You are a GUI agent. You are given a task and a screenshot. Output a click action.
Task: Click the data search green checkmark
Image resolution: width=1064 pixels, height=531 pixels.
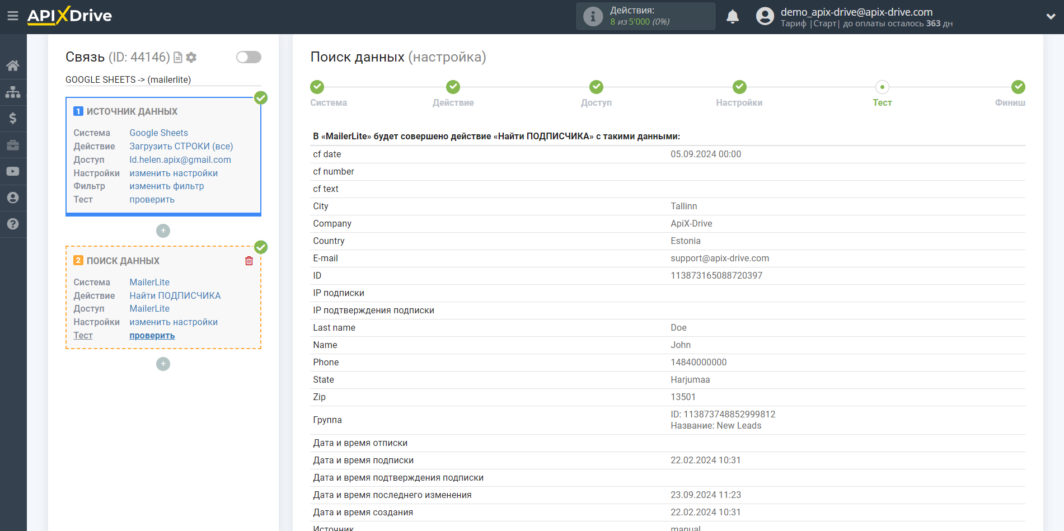[x=261, y=247]
